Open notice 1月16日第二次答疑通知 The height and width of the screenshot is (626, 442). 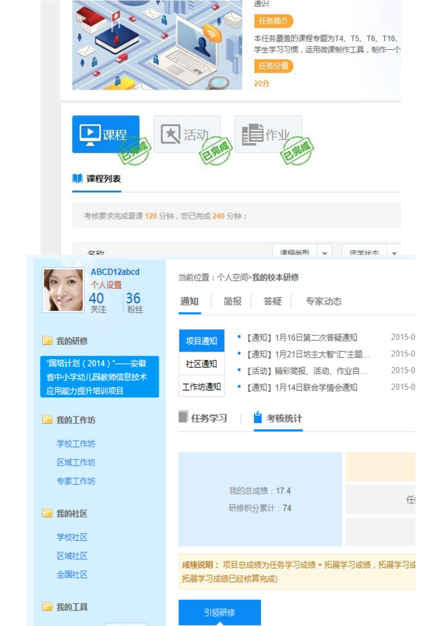point(302,337)
